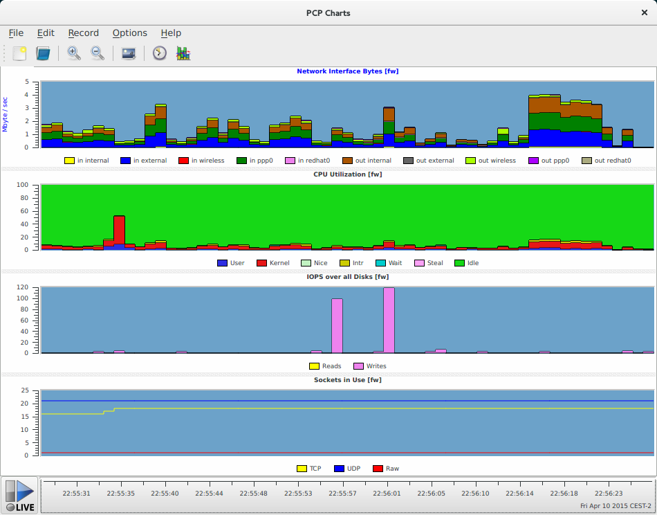Open the Options menu
Viewport: 657px width, 515px height.
coord(130,33)
